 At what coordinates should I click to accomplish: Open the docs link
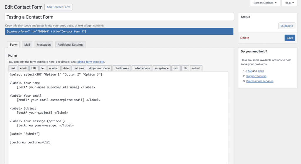click(261, 71)
